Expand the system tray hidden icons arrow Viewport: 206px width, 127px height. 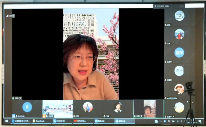160,121
